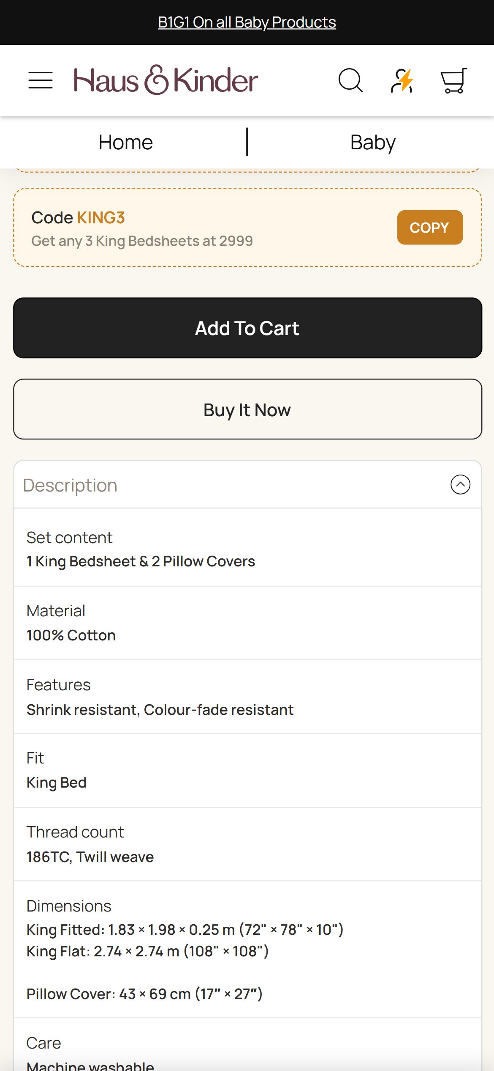The height and width of the screenshot is (1071, 494).
Task: Click the Haus & Kinder logo
Action: (x=166, y=80)
